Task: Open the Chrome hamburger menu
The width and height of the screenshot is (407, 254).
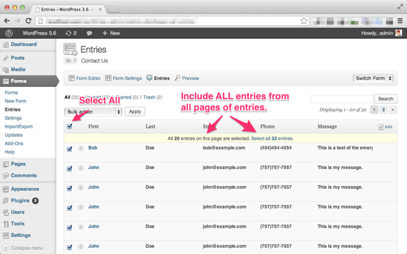Action: pos(400,21)
